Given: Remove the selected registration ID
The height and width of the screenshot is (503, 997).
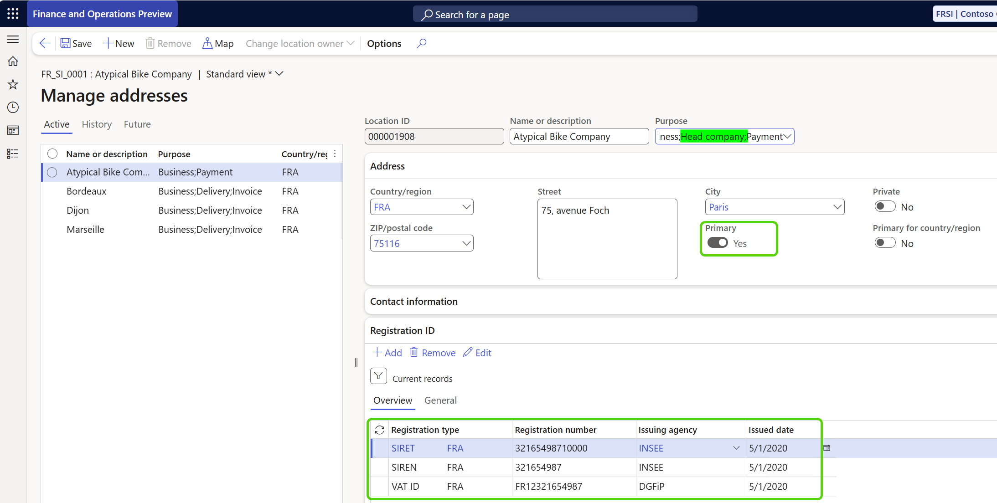Looking at the screenshot, I should pyautogui.click(x=433, y=353).
